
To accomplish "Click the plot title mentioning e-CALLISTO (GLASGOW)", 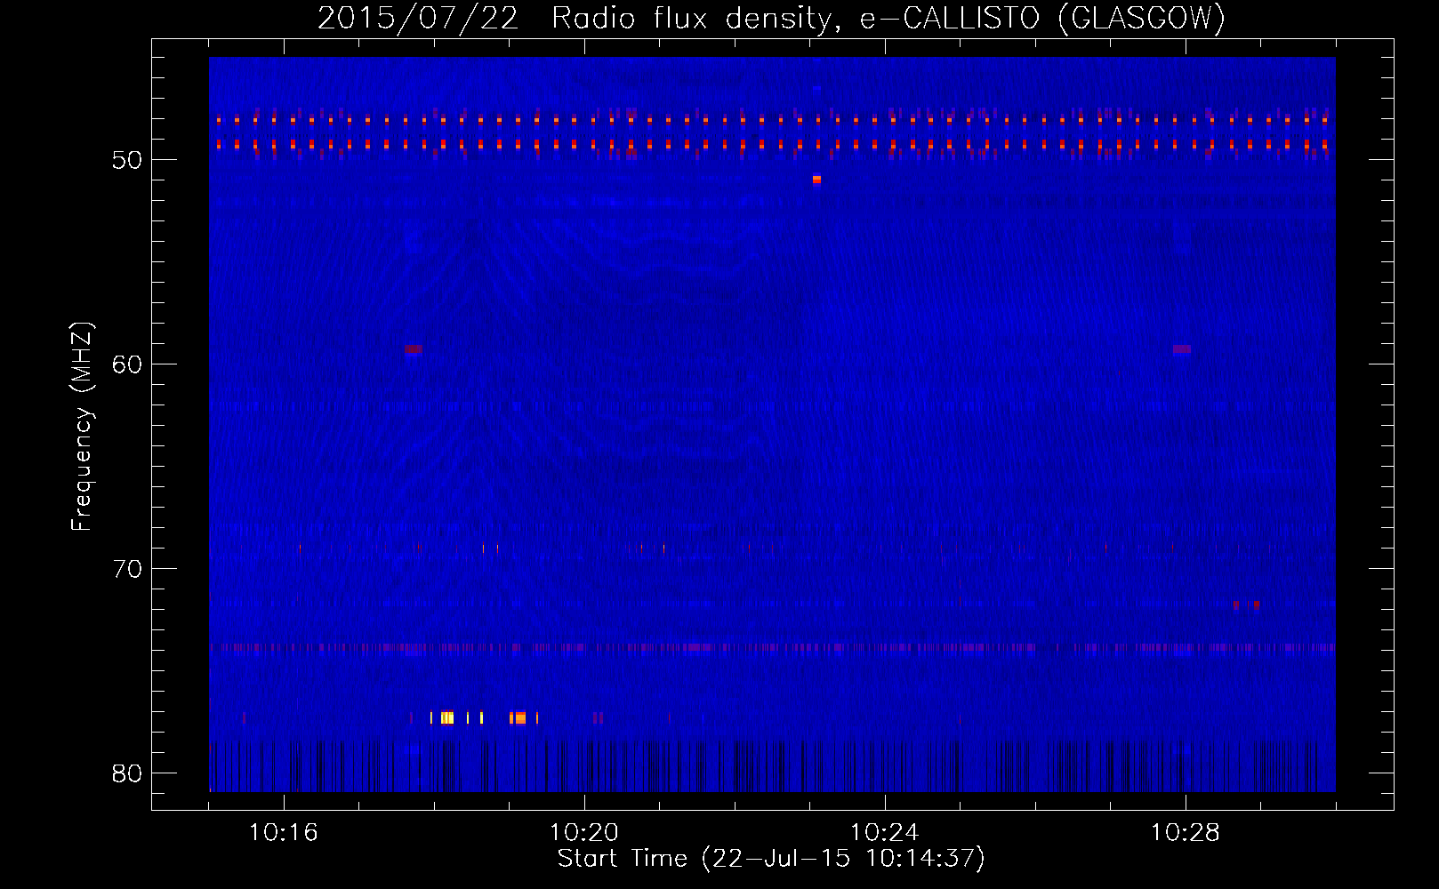I will coord(771,18).
